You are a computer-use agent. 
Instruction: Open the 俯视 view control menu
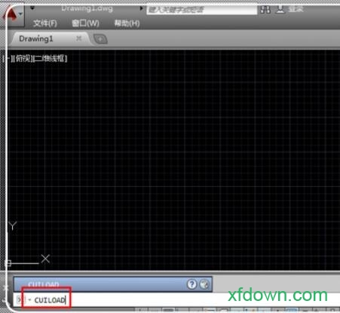point(23,59)
